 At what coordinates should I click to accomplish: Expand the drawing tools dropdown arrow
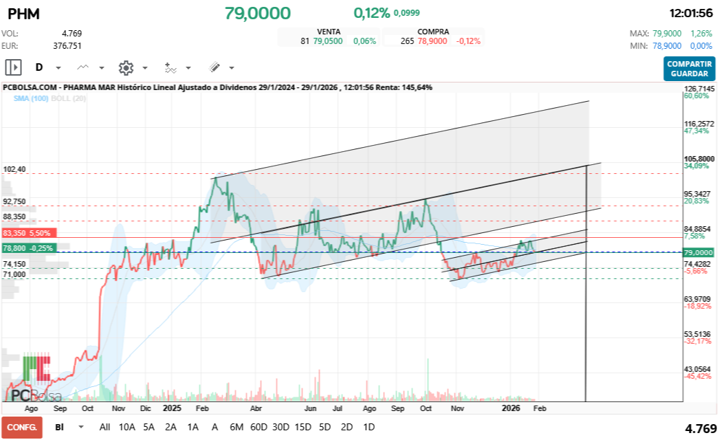(232, 68)
